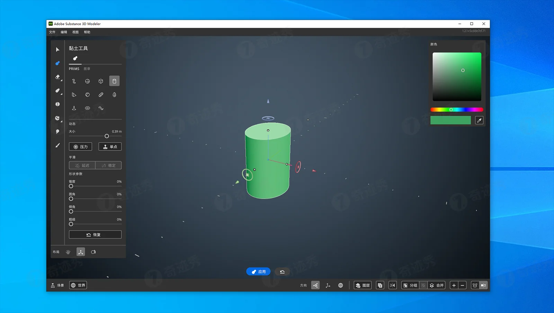The height and width of the screenshot is (313, 554).
Task: Switch to the 图章 tab
Action: pyautogui.click(x=87, y=69)
